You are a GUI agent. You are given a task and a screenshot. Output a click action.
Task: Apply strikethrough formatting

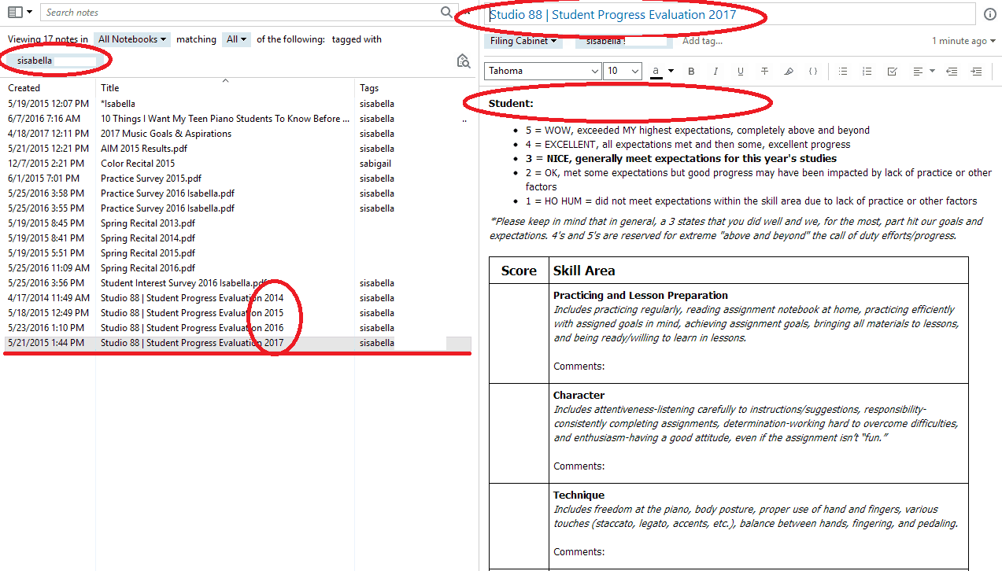pyautogui.click(x=764, y=72)
